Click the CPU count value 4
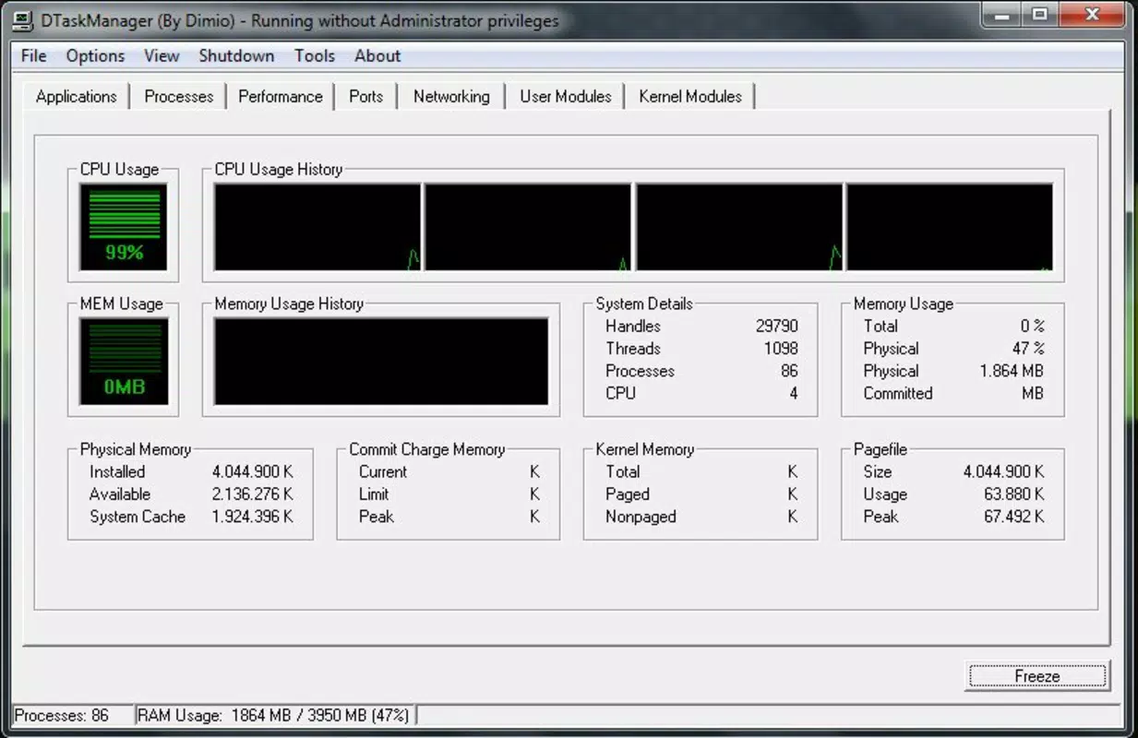Image resolution: width=1138 pixels, height=738 pixels. [x=794, y=393]
